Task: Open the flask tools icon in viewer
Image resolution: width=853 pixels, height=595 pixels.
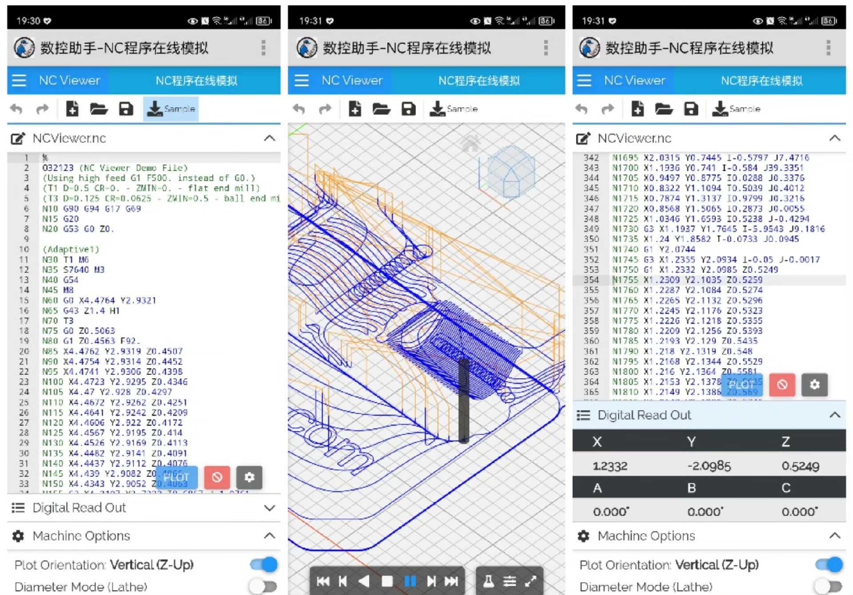Action: pos(488,581)
